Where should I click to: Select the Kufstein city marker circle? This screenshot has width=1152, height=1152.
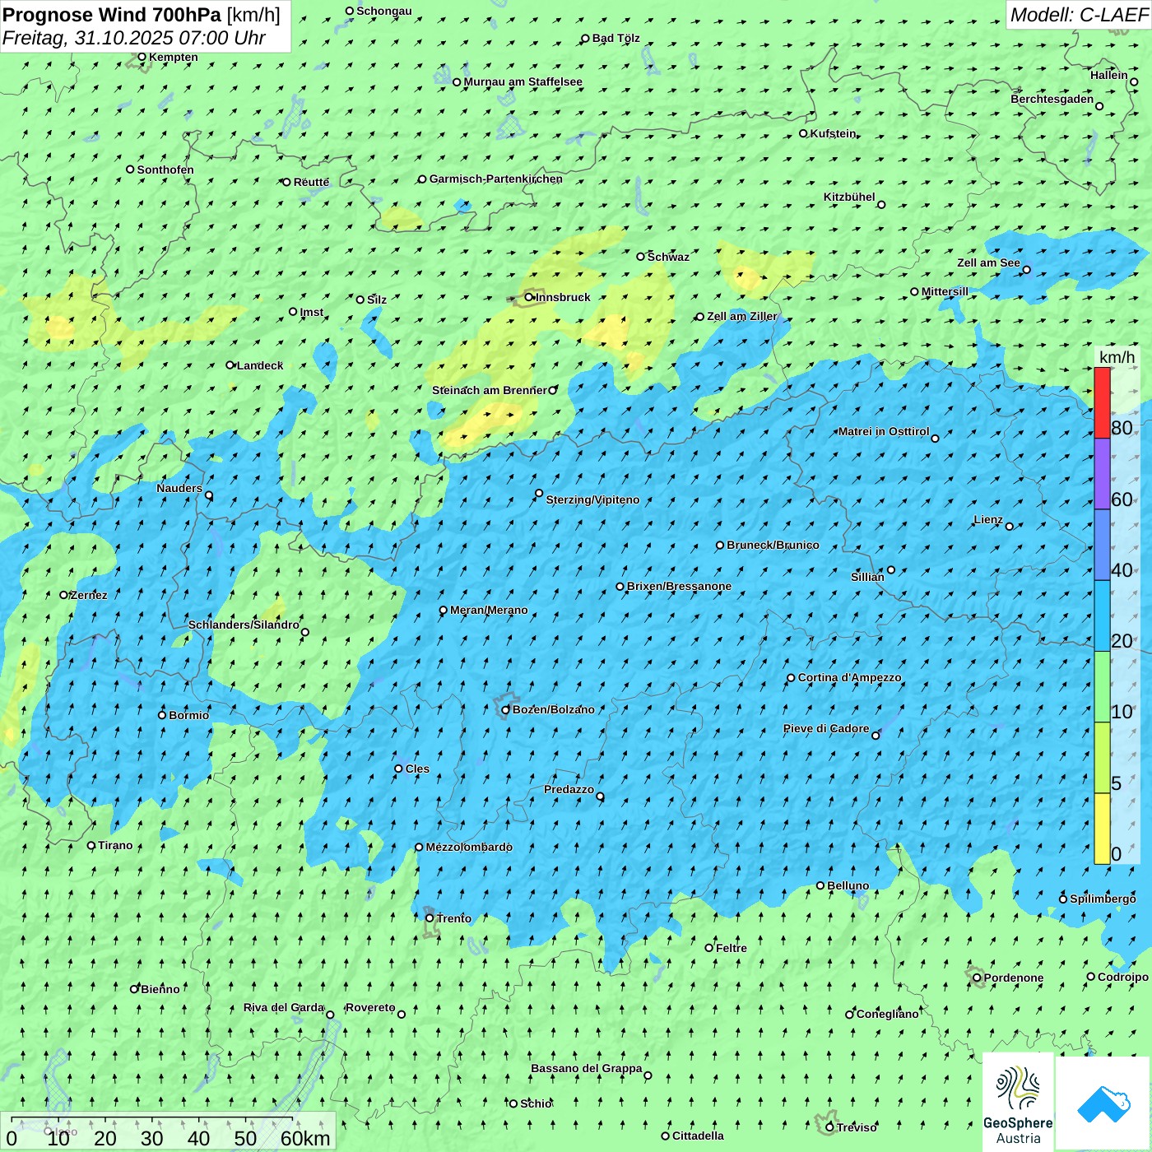point(804,133)
